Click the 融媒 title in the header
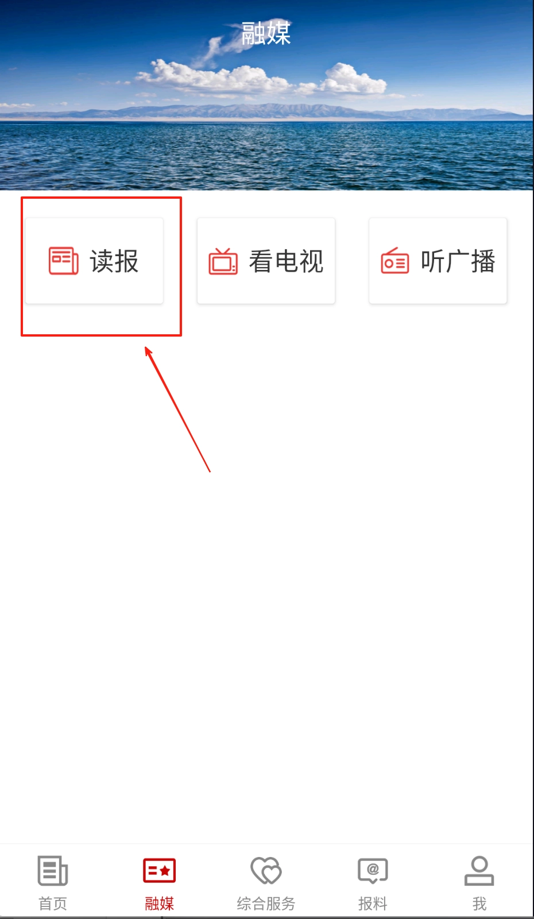The image size is (534, 919). 266,33
